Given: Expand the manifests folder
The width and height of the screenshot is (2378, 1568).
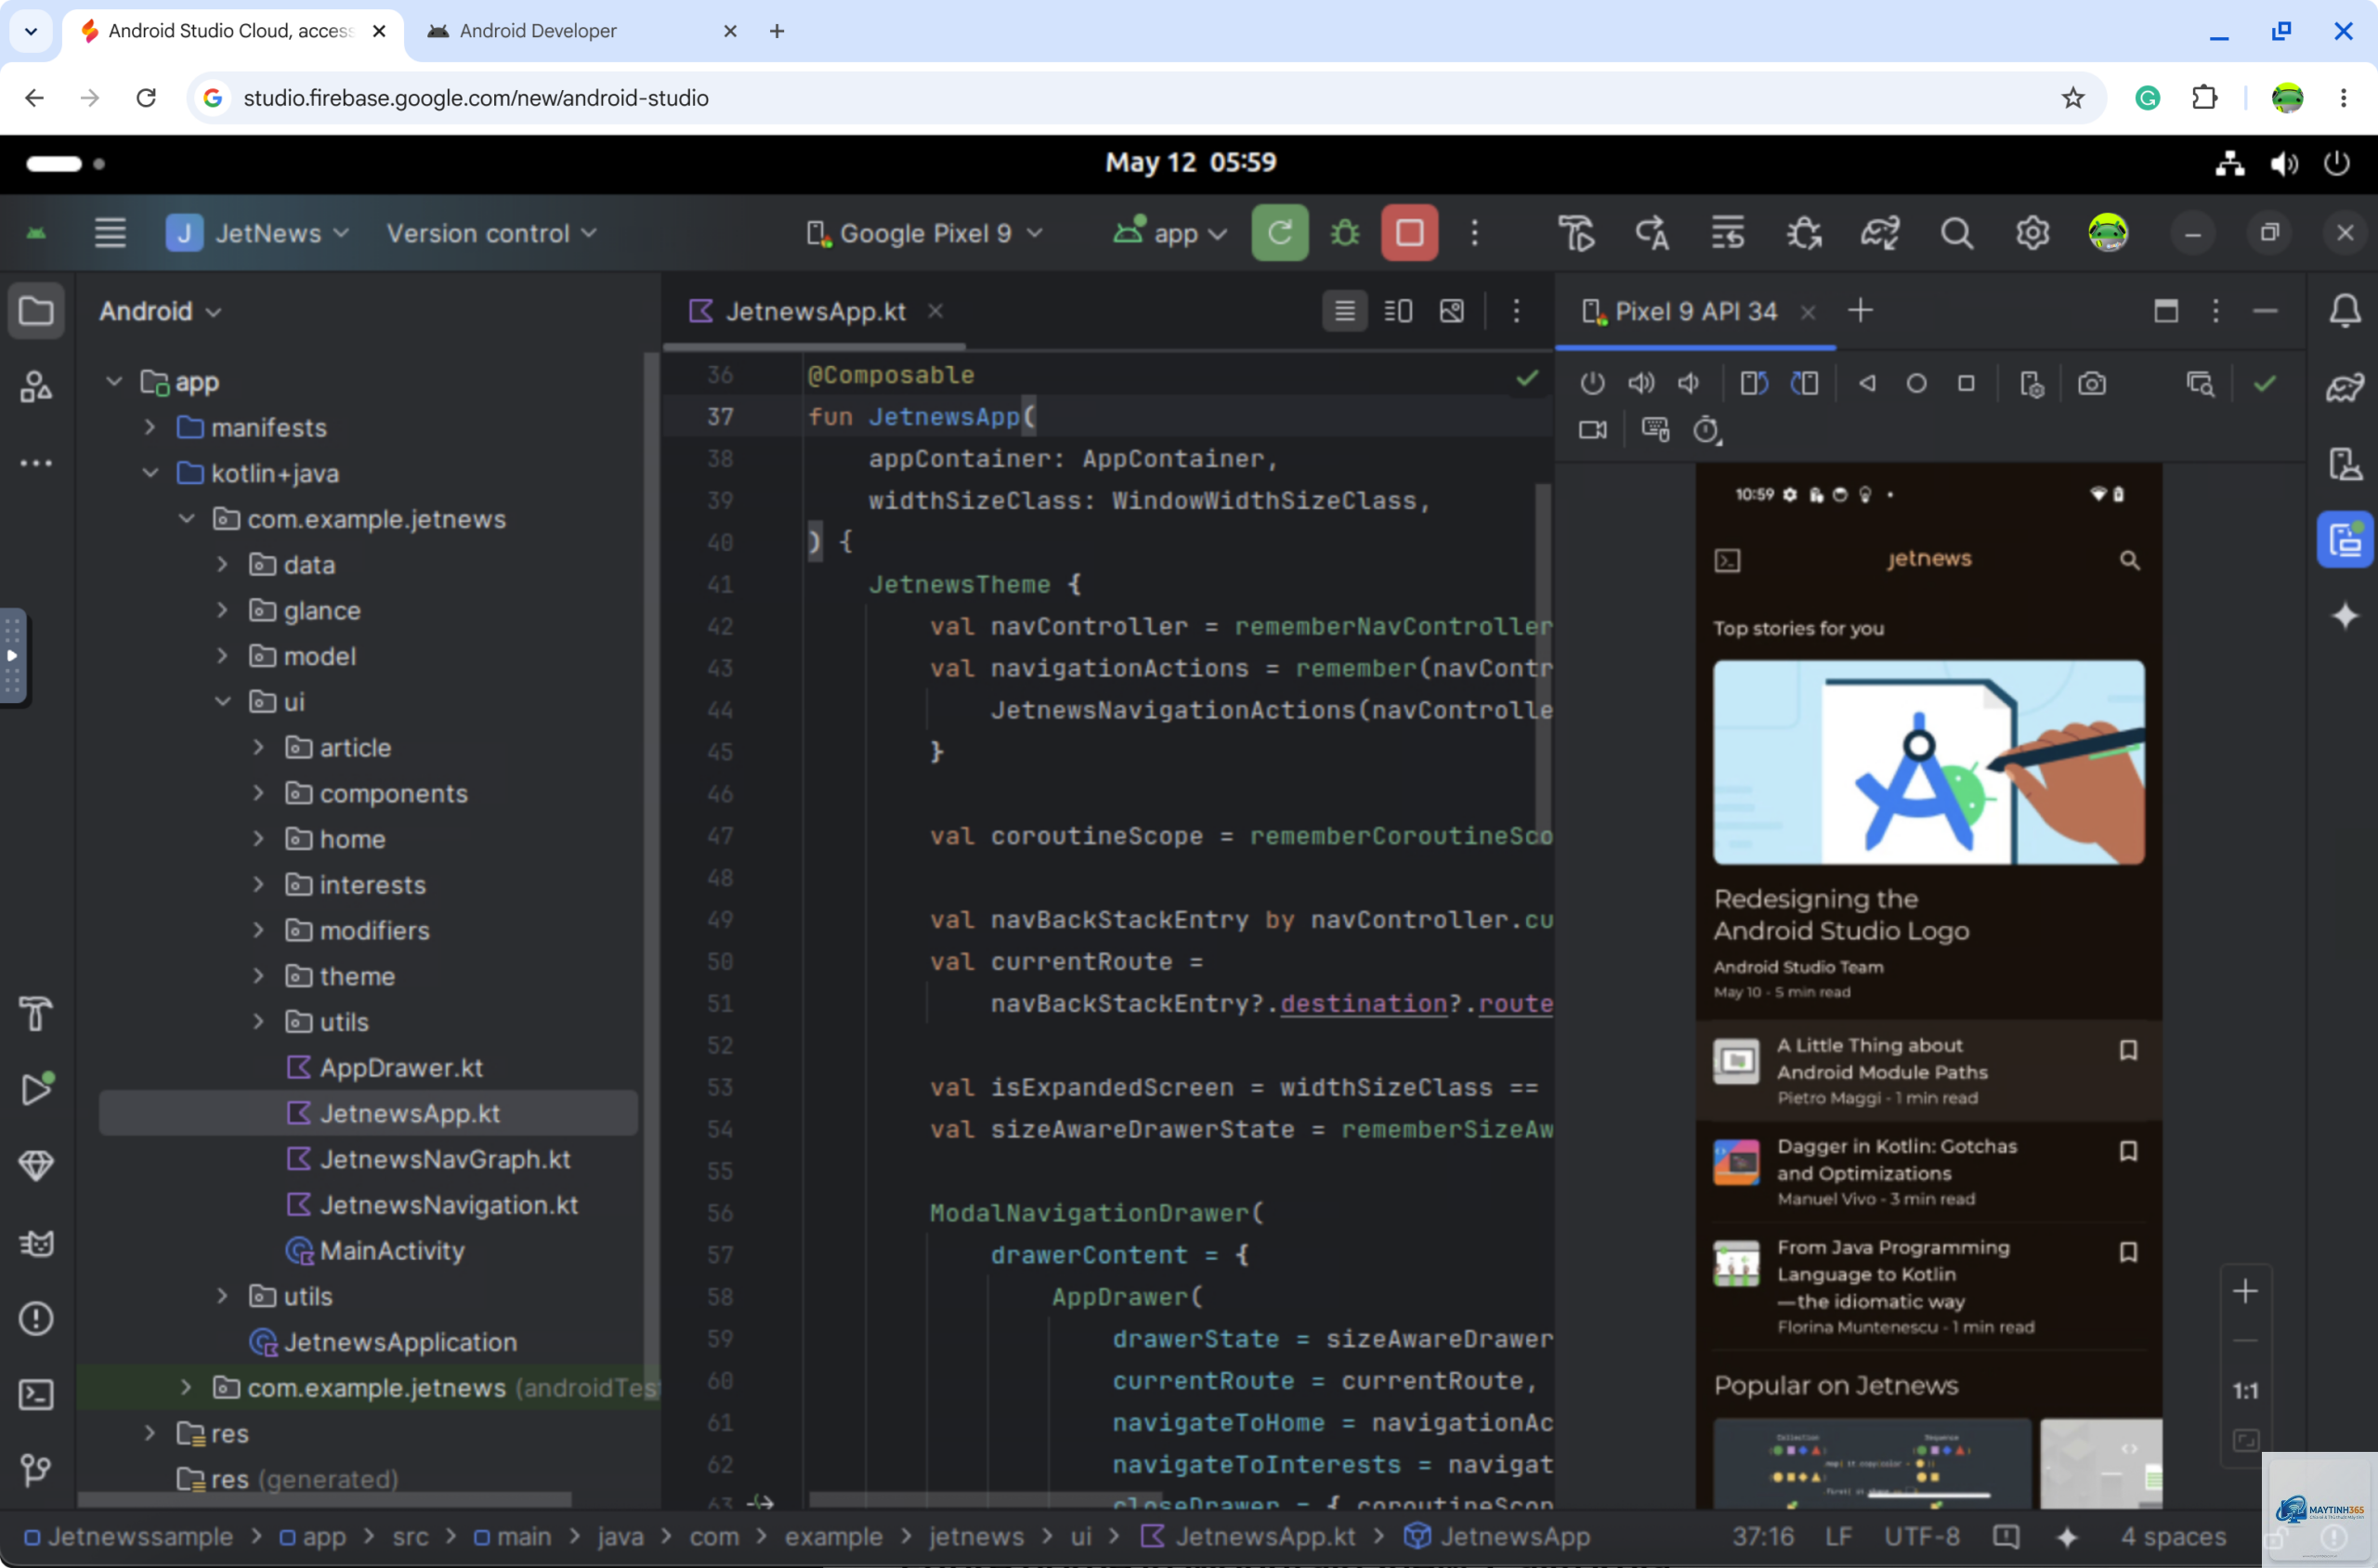Looking at the screenshot, I should pos(149,428).
